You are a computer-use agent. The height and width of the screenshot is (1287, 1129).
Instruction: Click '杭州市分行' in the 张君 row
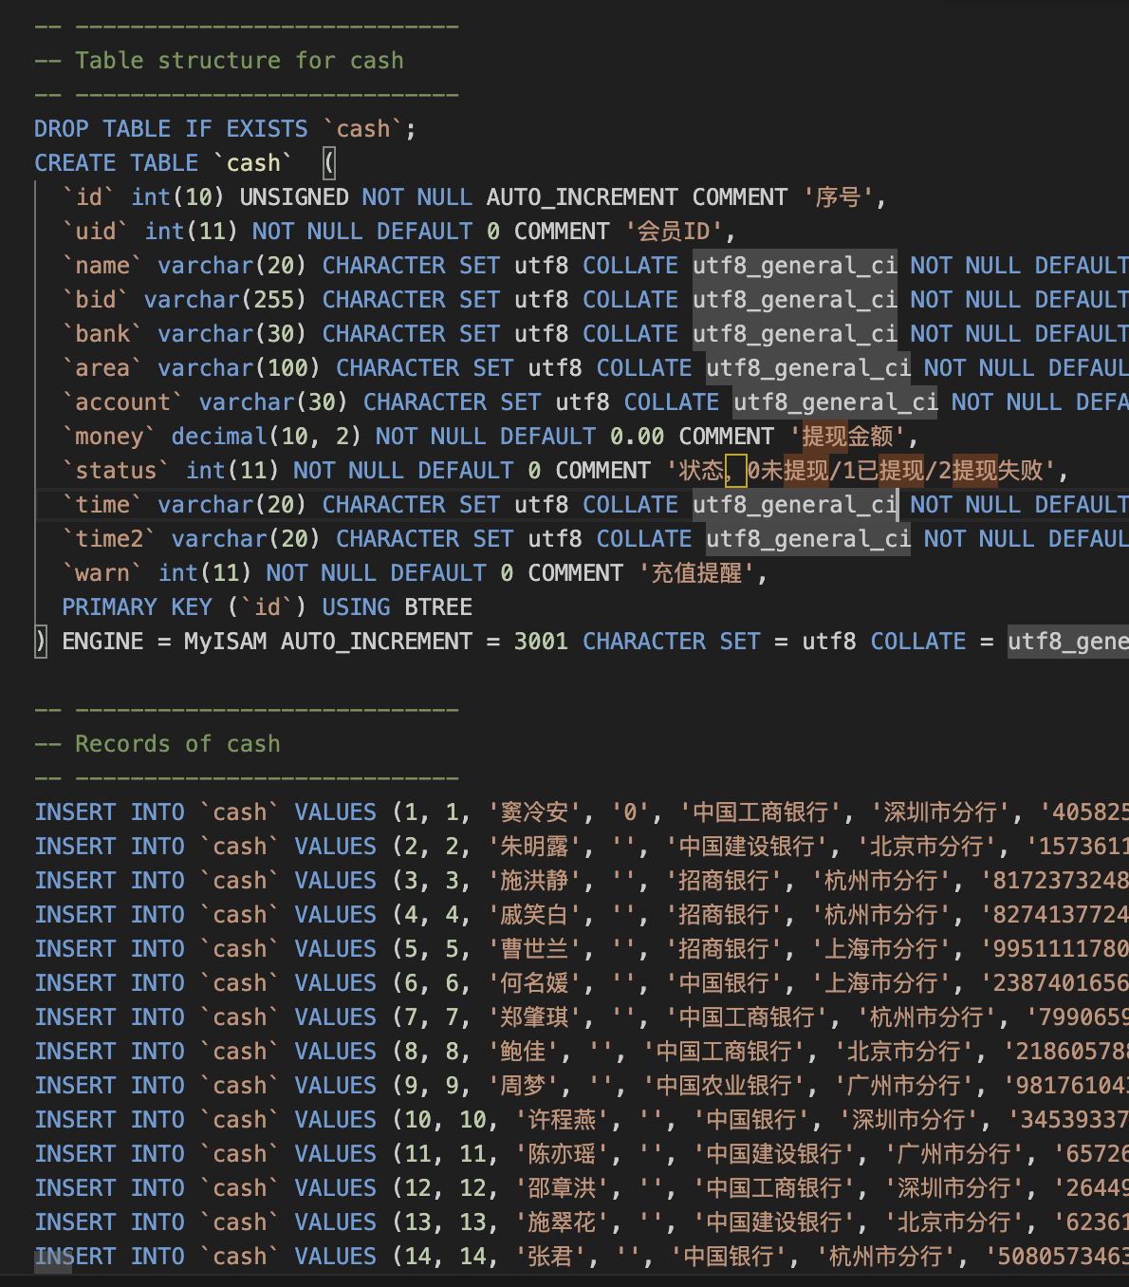point(886,1257)
